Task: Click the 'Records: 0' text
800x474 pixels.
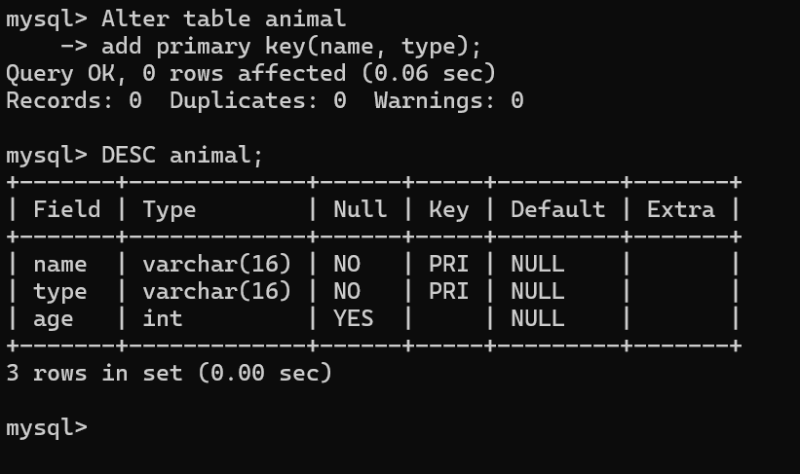Action: click(74, 101)
